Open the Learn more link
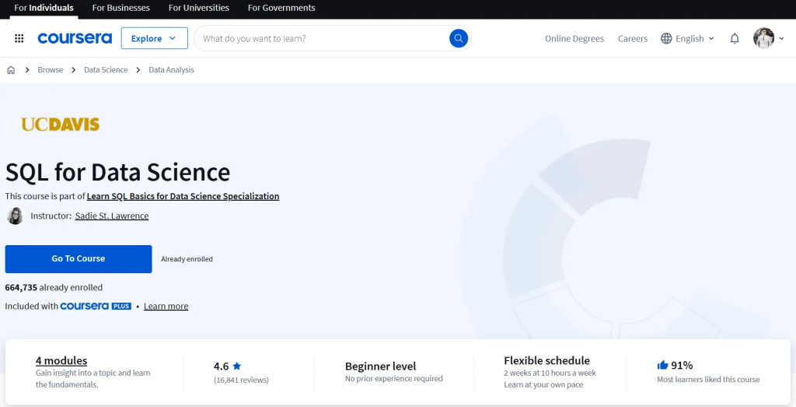796x407 pixels. tap(166, 307)
